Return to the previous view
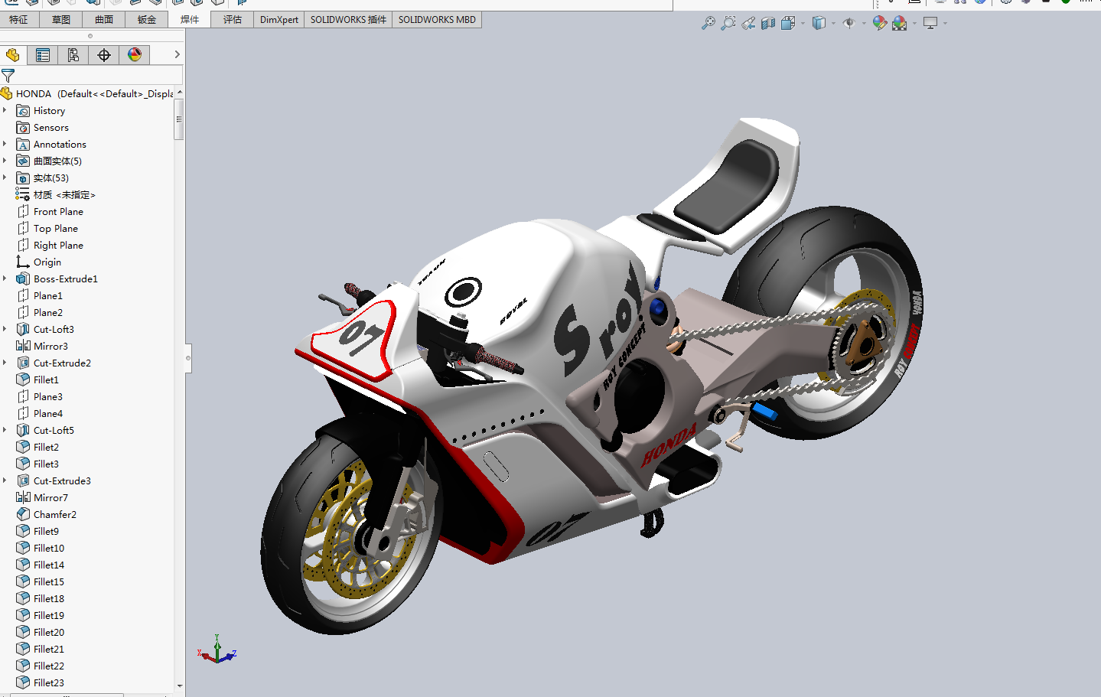This screenshot has width=1101, height=697. click(748, 23)
